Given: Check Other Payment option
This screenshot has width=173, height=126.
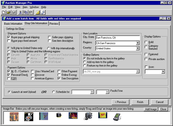Looking at the screenshot, I should (x=59, y=71).
